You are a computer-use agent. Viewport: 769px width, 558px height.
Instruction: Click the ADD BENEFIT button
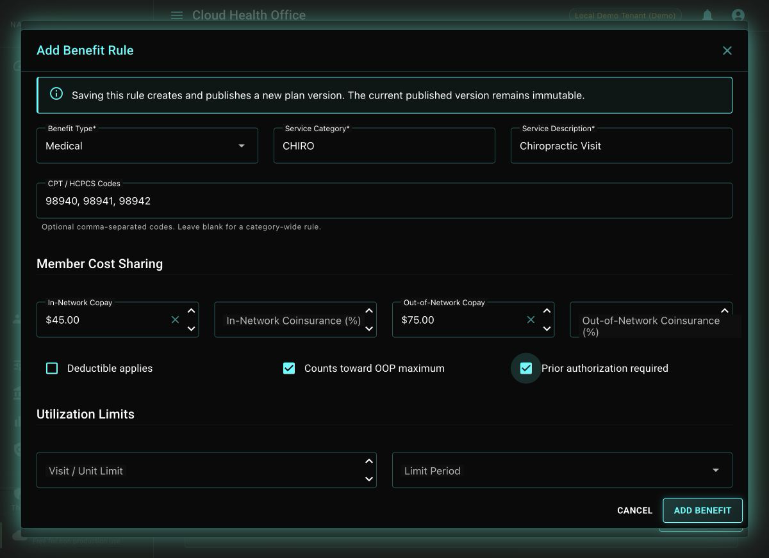click(702, 510)
